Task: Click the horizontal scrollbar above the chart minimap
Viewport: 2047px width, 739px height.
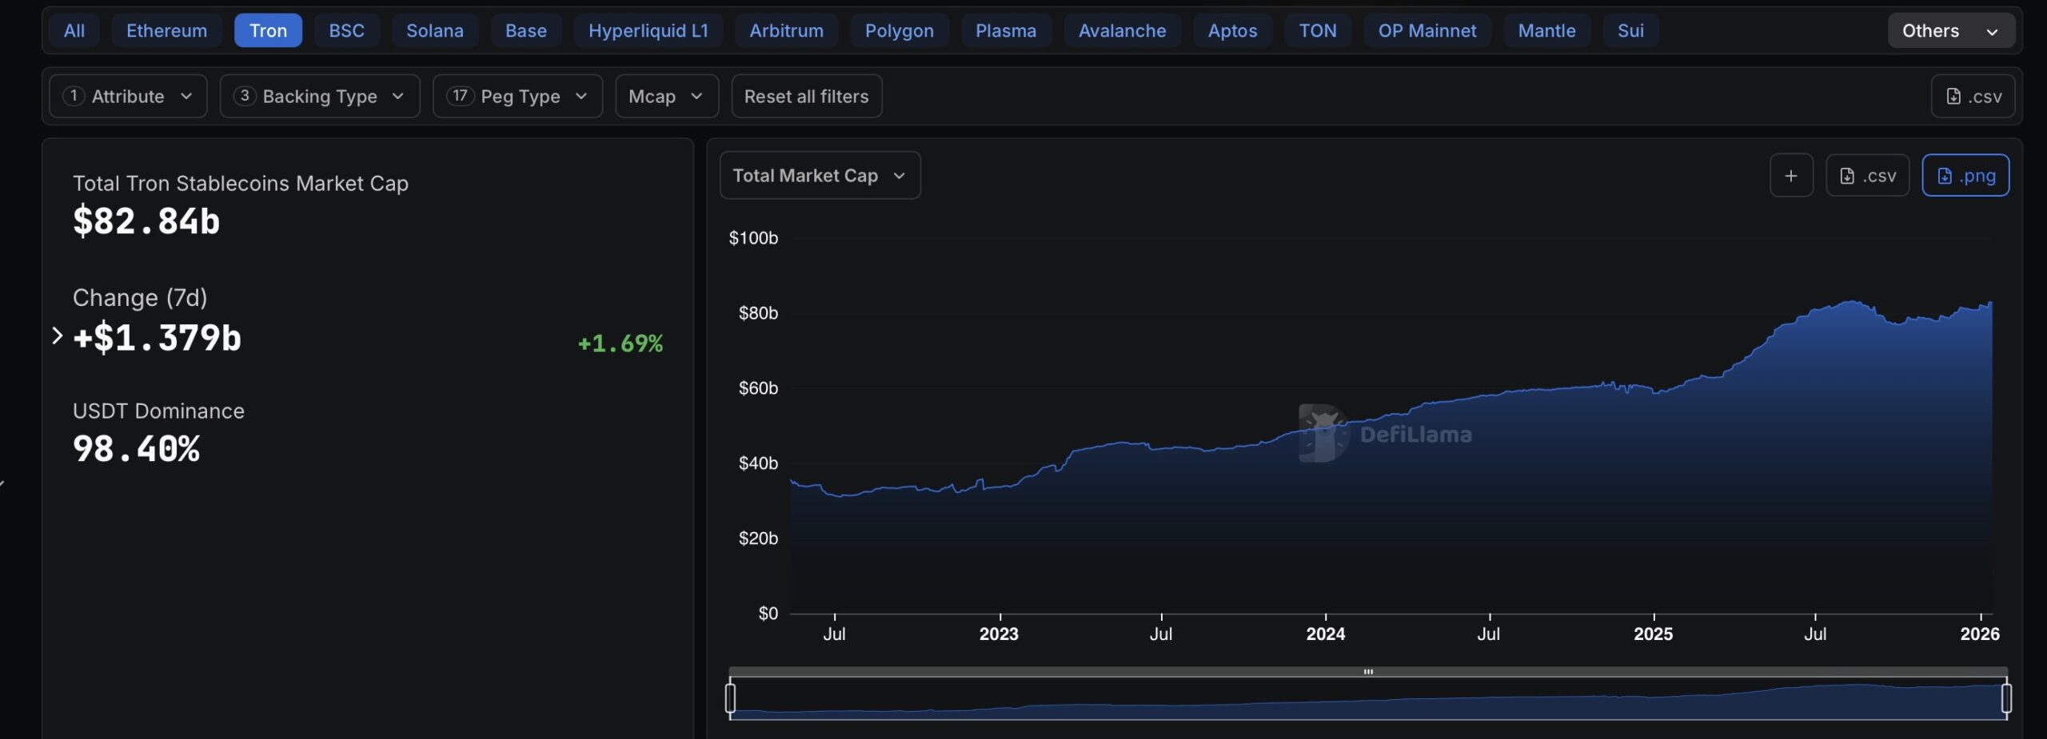Action: (x=1369, y=672)
